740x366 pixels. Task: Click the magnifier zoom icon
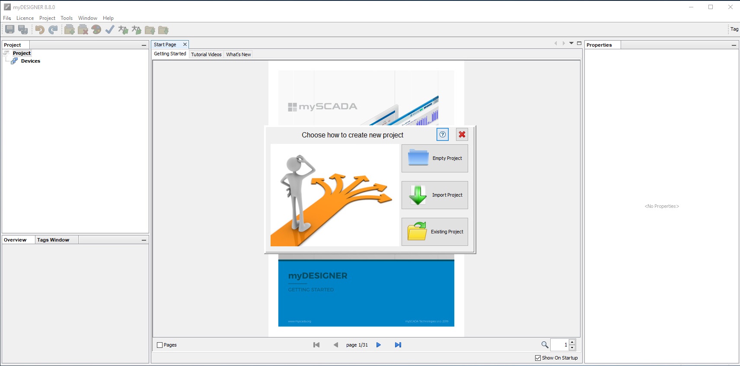tap(545, 345)
